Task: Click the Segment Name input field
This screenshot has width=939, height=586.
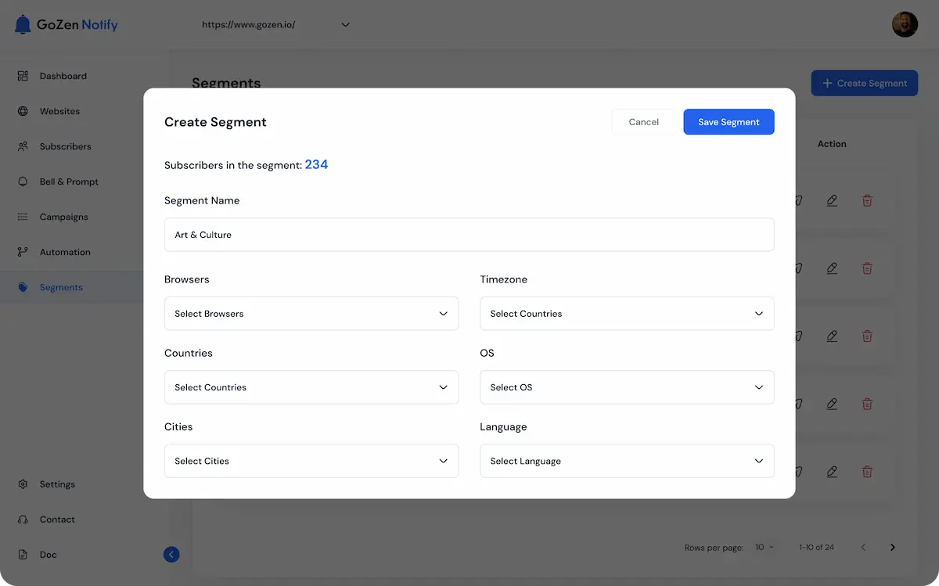Action: (469, 234)
